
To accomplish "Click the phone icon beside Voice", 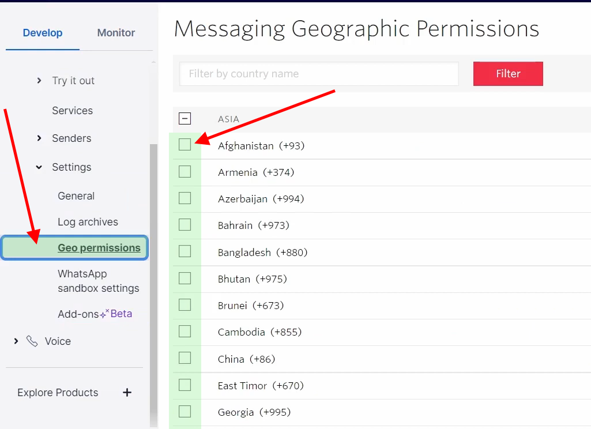I will [32, 341].
